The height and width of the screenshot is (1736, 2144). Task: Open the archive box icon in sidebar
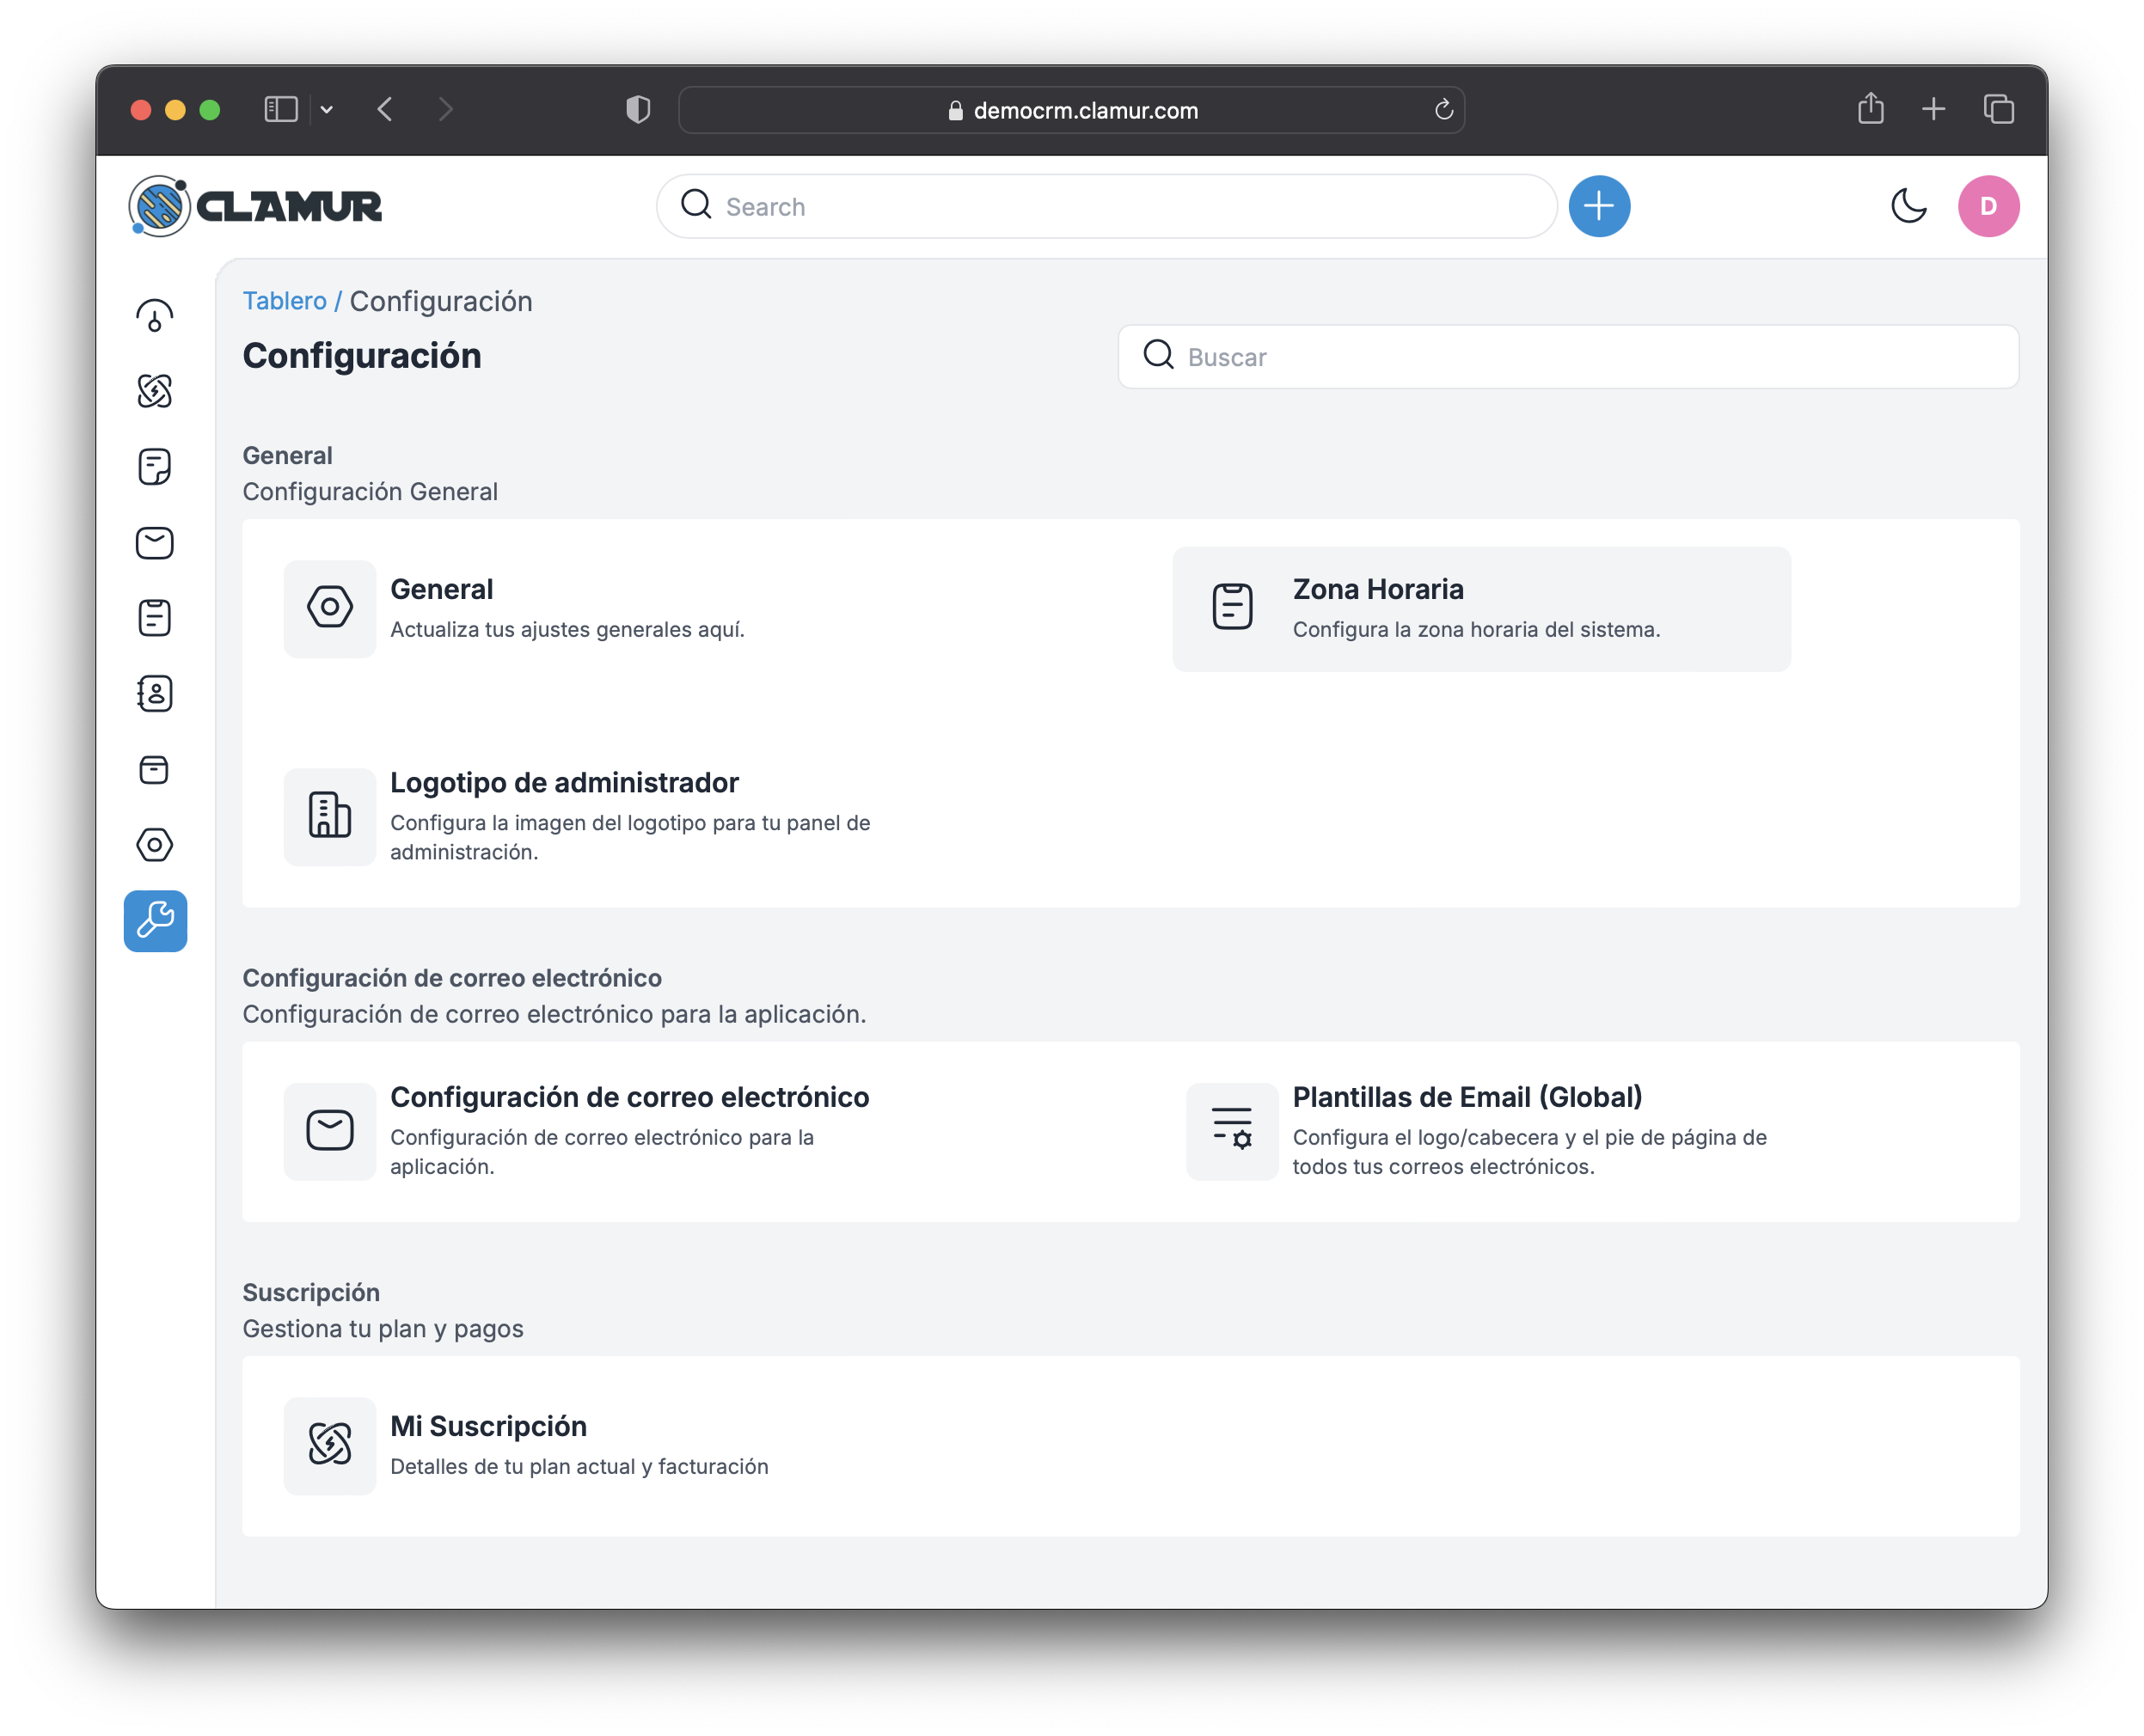click(154, 770)
